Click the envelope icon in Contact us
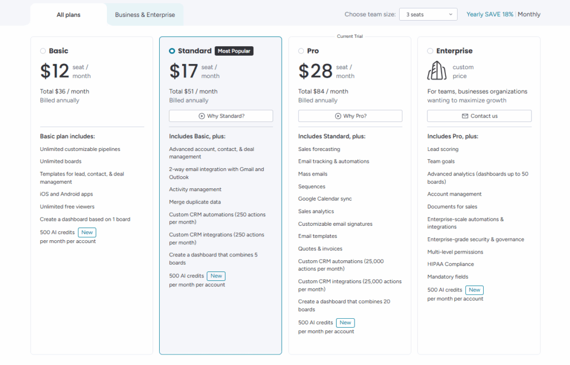Screen dimensions: 570x365 [x=465, y=116]
